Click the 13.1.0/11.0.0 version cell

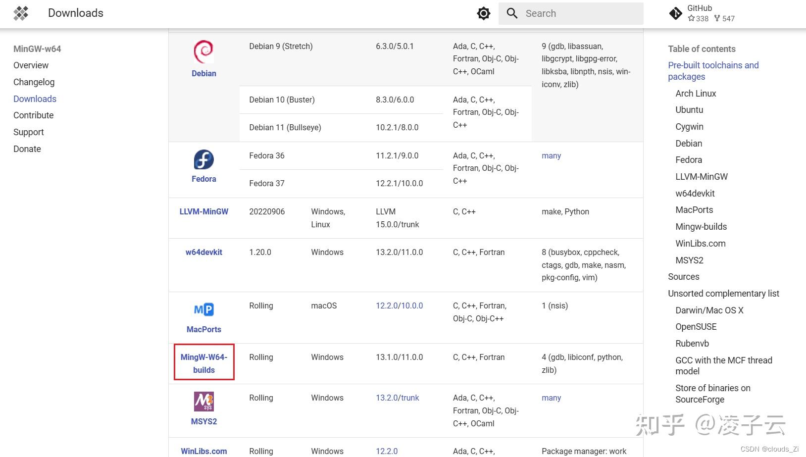click(400, 357)
